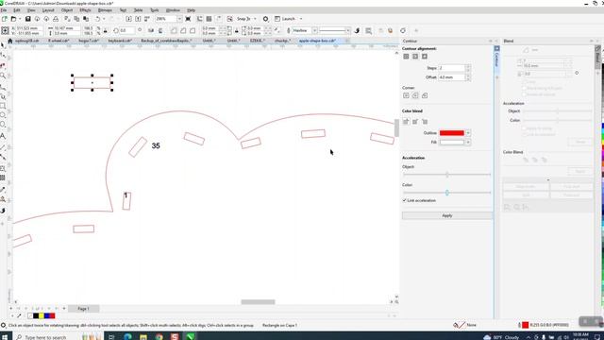Click the rotation angle input field
The height and width of the screenshot is (340, 604).
click(x=127, y=30)
